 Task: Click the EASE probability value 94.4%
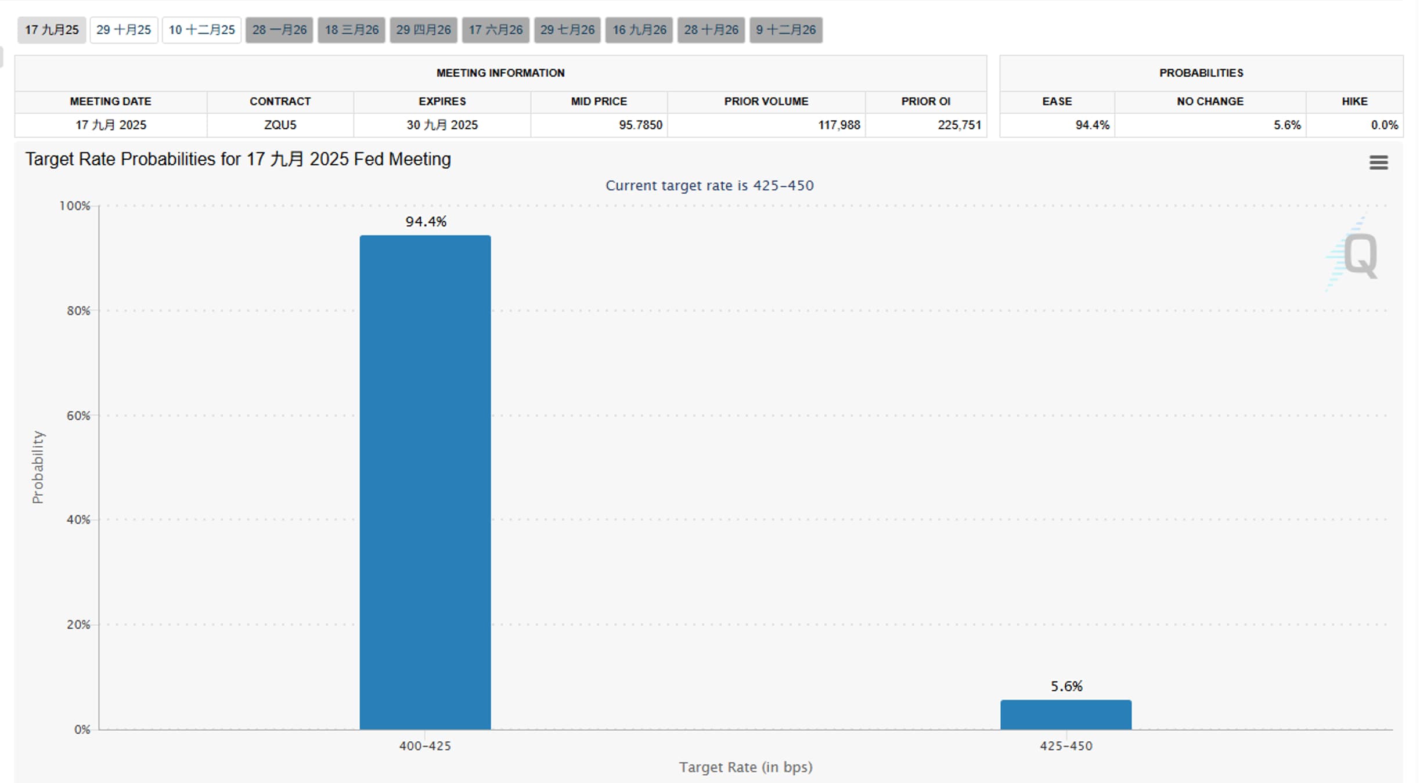click(x=1091, y=125)
